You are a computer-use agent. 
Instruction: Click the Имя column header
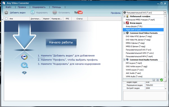19,19
